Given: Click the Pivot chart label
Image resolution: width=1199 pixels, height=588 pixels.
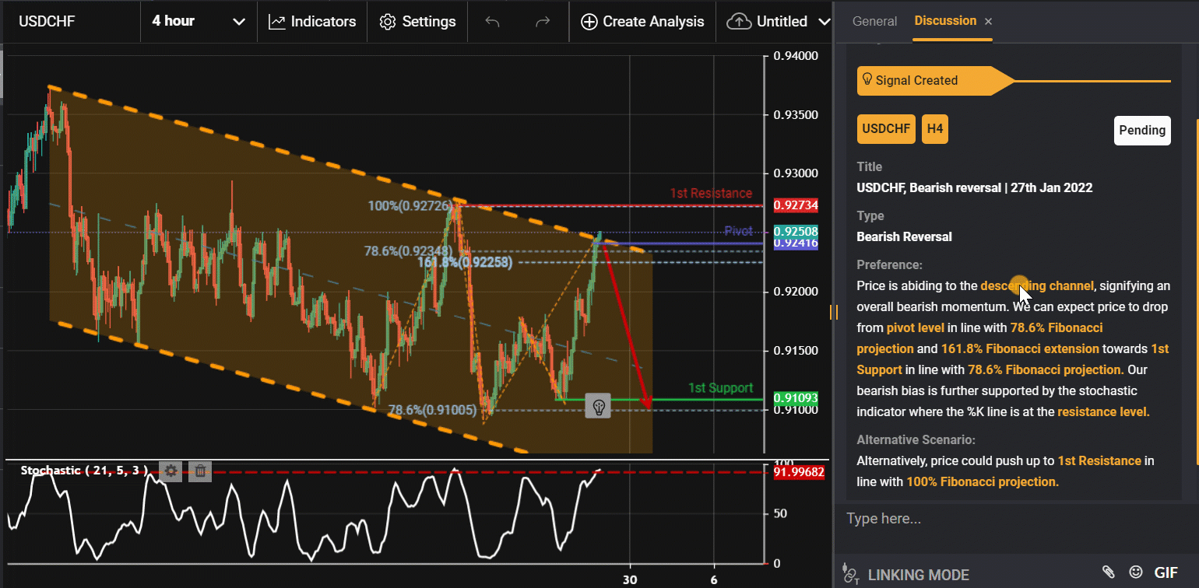Looking at the screenshot, I should click(738, 231).
